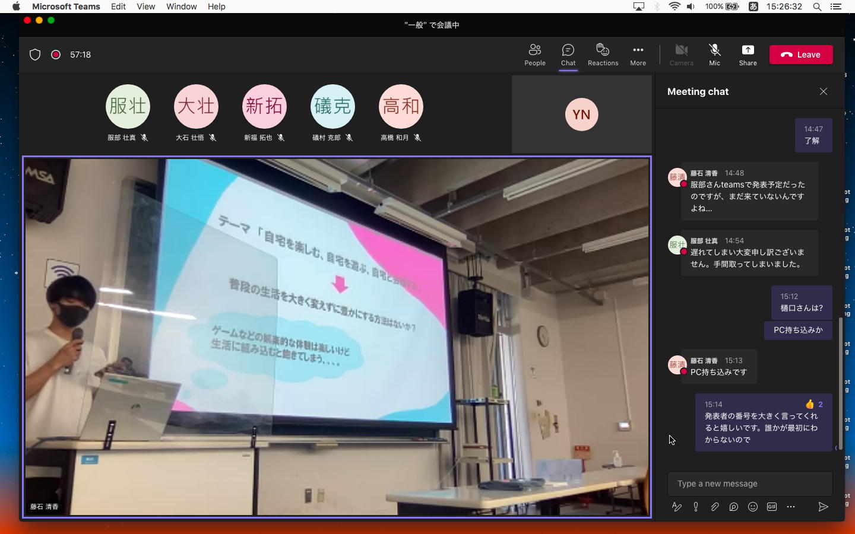Click the recording indicator icon
The width and height of the screenshot is (855, 534).
[x=56, y=55]
